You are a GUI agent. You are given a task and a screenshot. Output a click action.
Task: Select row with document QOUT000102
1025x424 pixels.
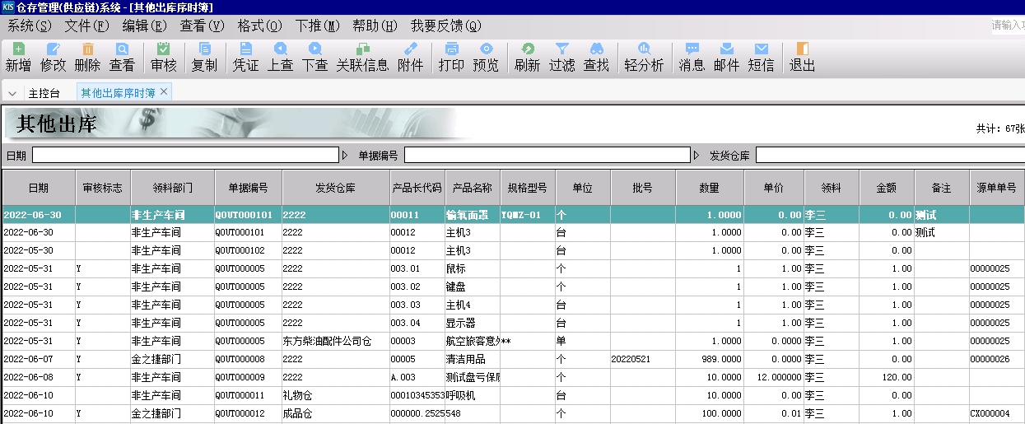coord(514,250)
